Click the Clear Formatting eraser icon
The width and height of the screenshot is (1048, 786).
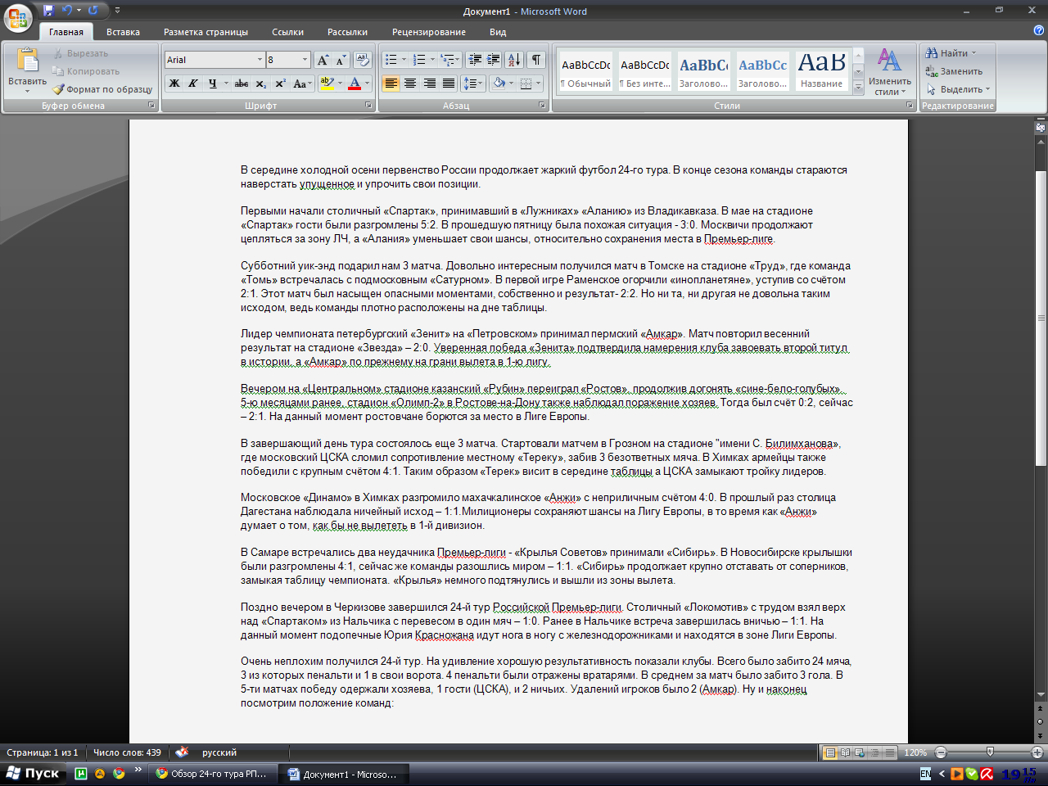click(x=364, y=60)
